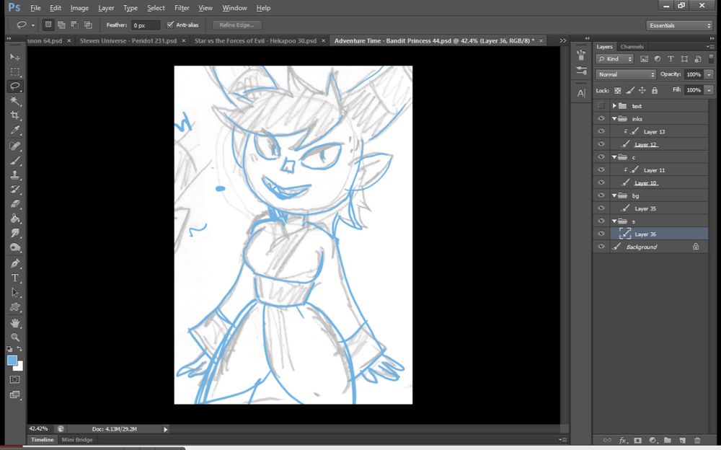Hide the inks group
The height and width of the screenshot is (450, 721).
point(601,119)
